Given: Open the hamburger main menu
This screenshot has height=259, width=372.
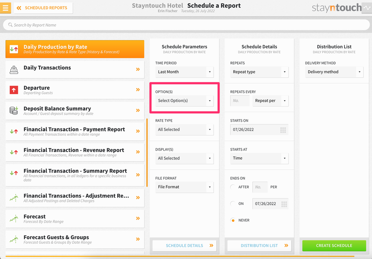Looking at the screenshot, I should coord(5,8).
